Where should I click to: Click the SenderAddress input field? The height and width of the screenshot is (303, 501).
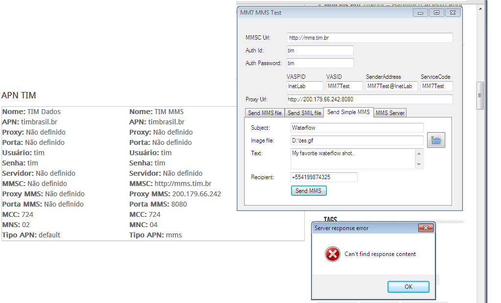tap(392, 86)
